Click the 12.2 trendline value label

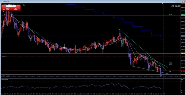pos(170,63)
